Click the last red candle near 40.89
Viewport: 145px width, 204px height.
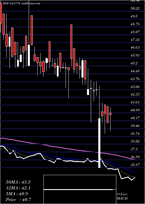pyautogui.click(x=110, y=114)
